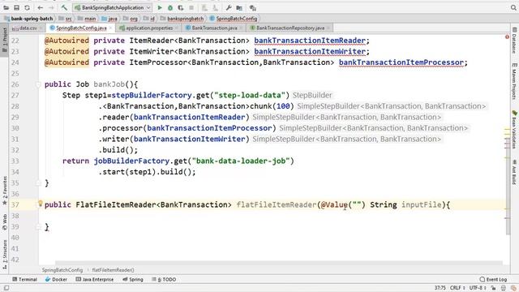The image size is (519, 292).
Task: Click the Save All toolbar icon
Action: pos(16,7)
